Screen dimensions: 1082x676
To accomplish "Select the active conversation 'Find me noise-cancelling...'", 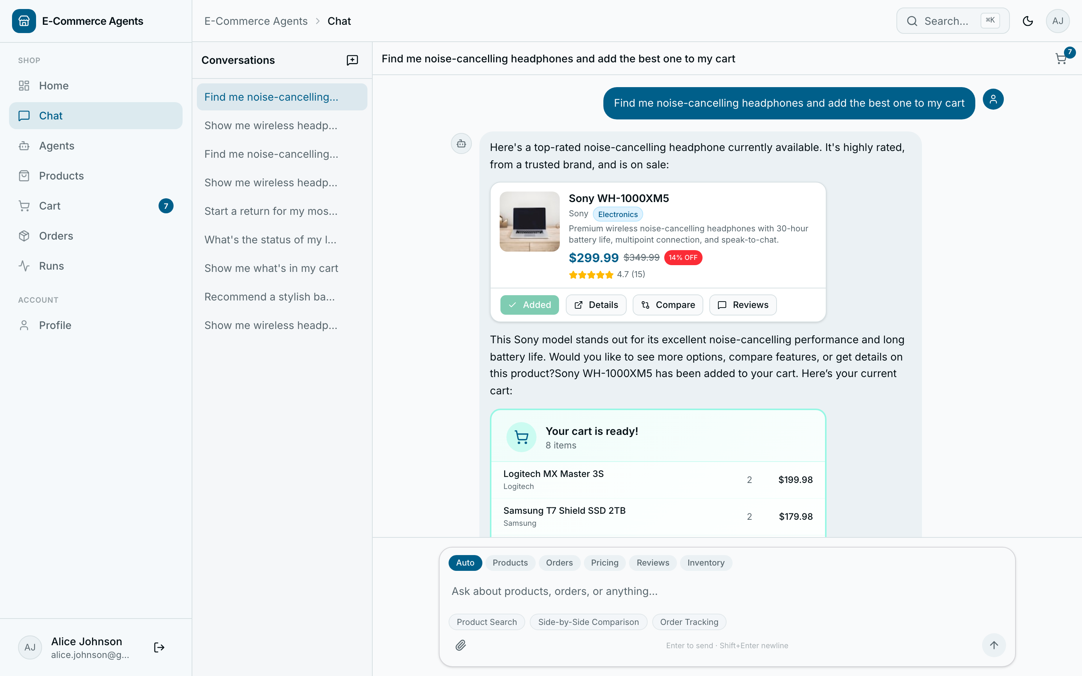I will click(282, 97).
